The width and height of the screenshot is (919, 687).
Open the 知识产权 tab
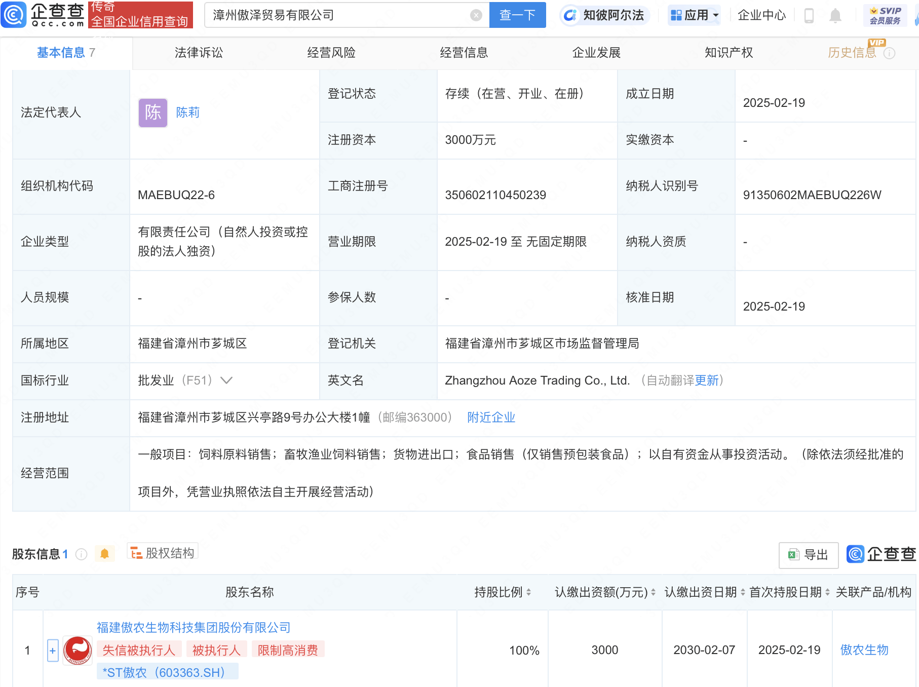(x=728, y=52)
